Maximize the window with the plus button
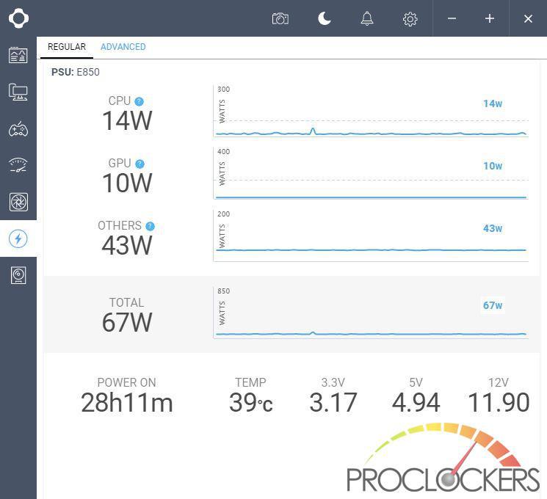Image resolution: width=547 pixels, height=499 pixels. click(x=490, y=18)
